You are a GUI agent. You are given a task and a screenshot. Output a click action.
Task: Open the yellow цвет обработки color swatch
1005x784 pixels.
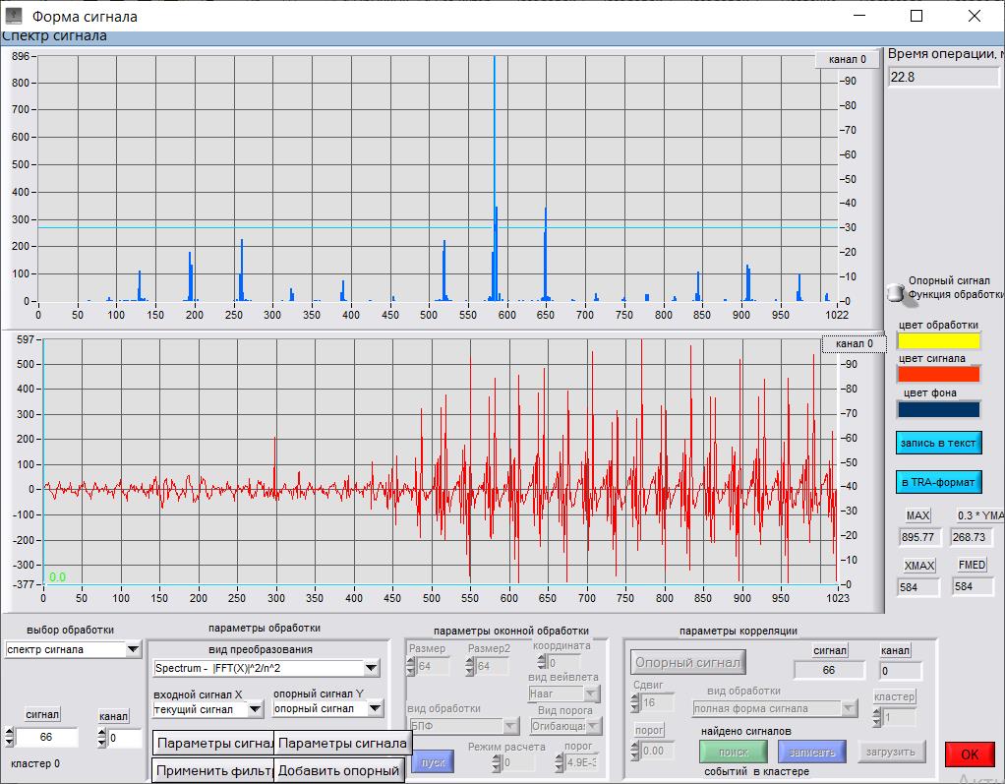coord(938,341)
